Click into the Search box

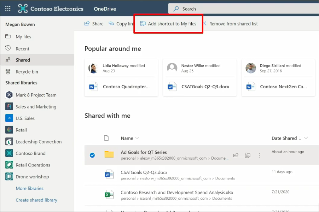coord(244,8)
